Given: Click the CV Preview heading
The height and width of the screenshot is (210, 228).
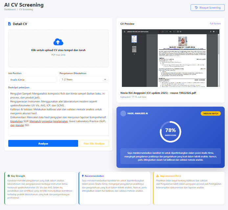Looking at the screenshot, I should (127, 24).
